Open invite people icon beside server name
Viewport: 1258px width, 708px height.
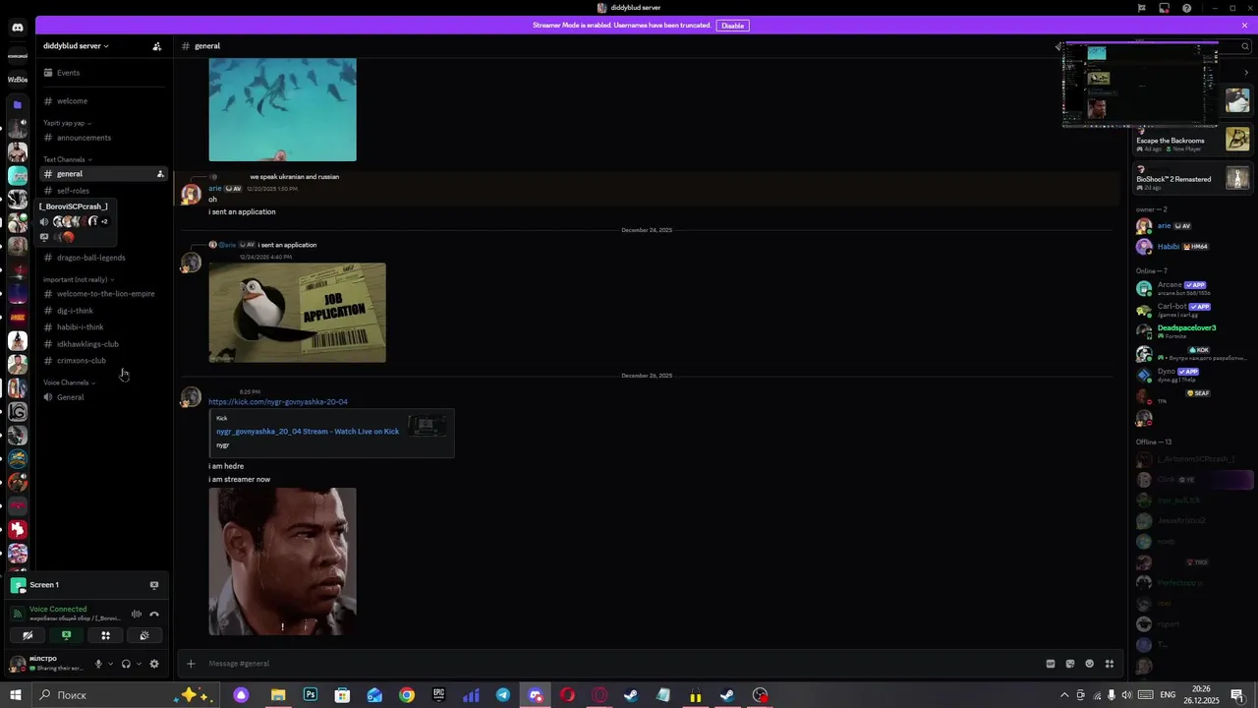157,46
